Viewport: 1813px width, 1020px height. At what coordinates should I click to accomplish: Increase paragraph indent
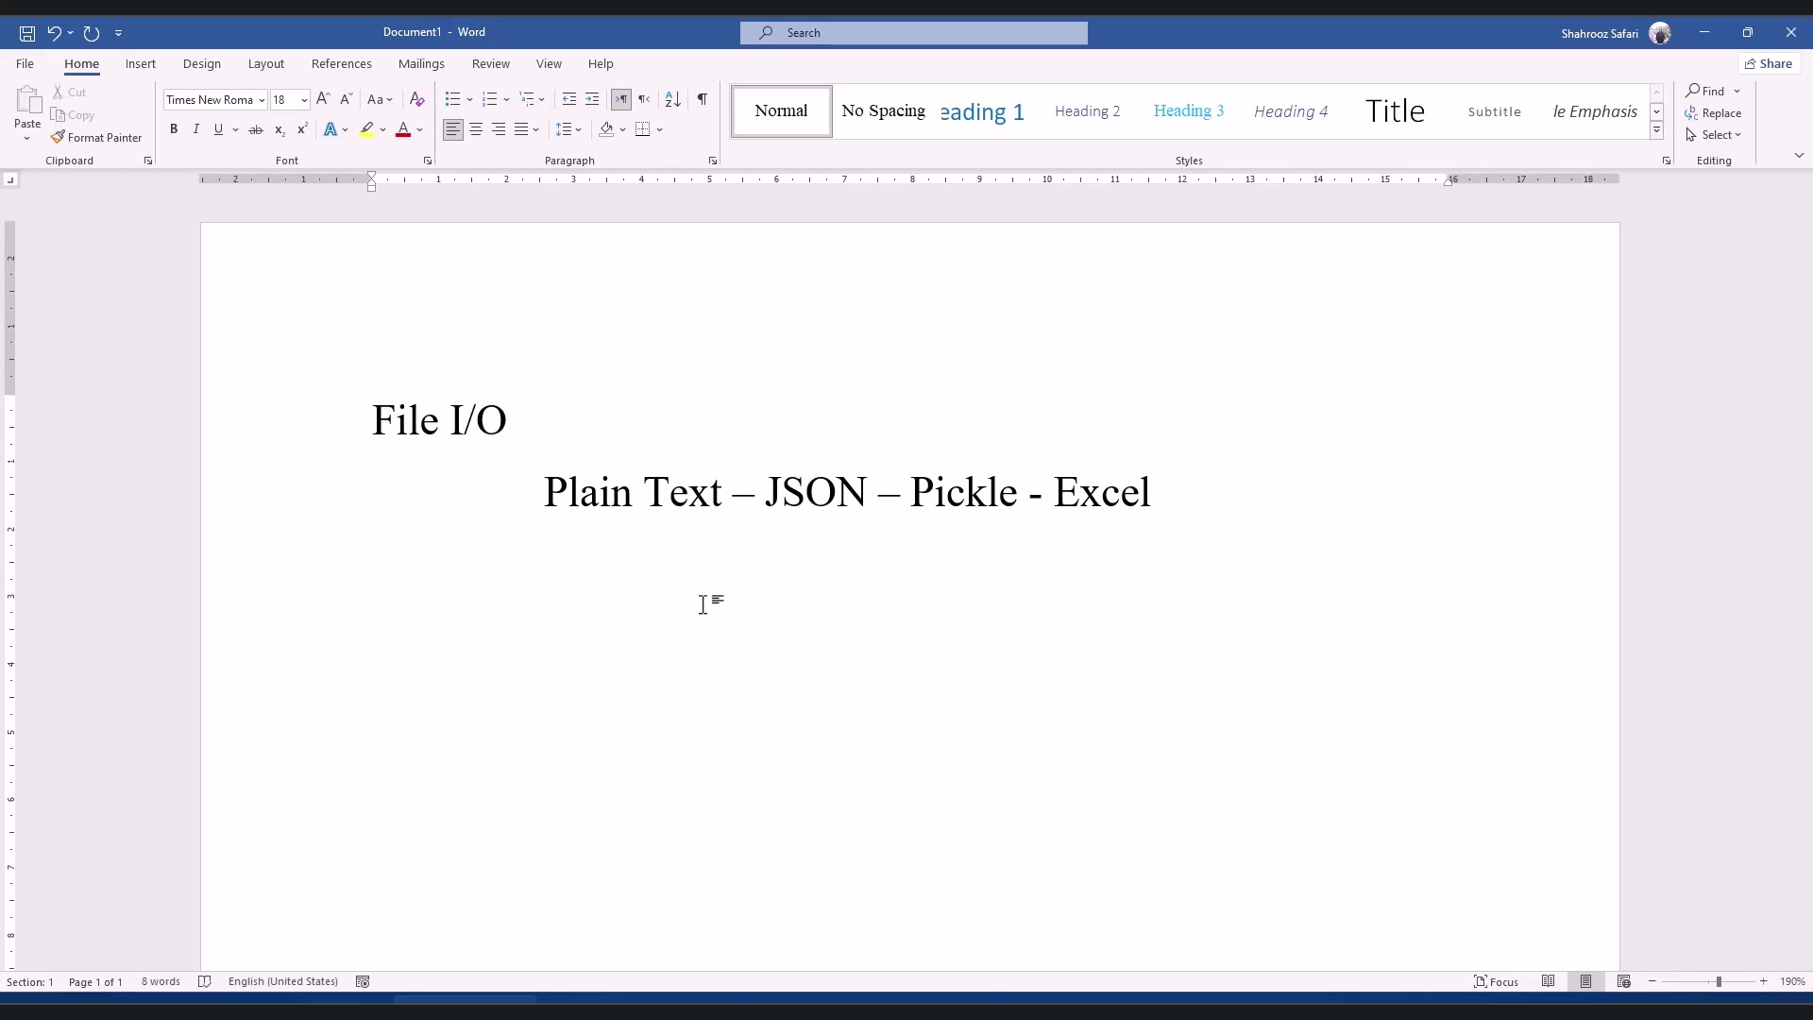tap(592, 99)
